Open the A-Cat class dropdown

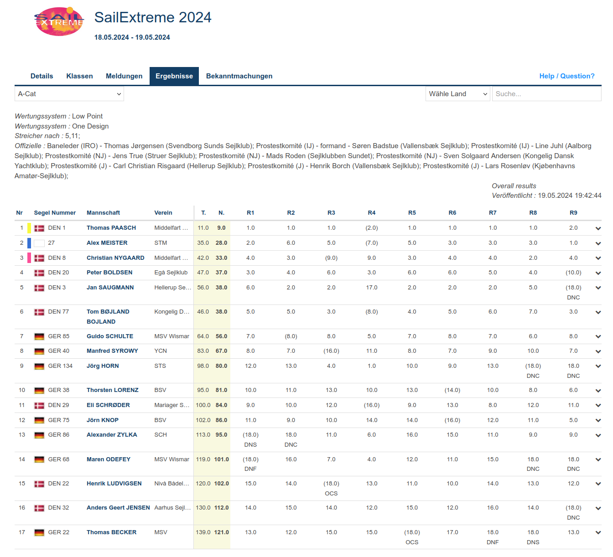click(x=69, y=94)
